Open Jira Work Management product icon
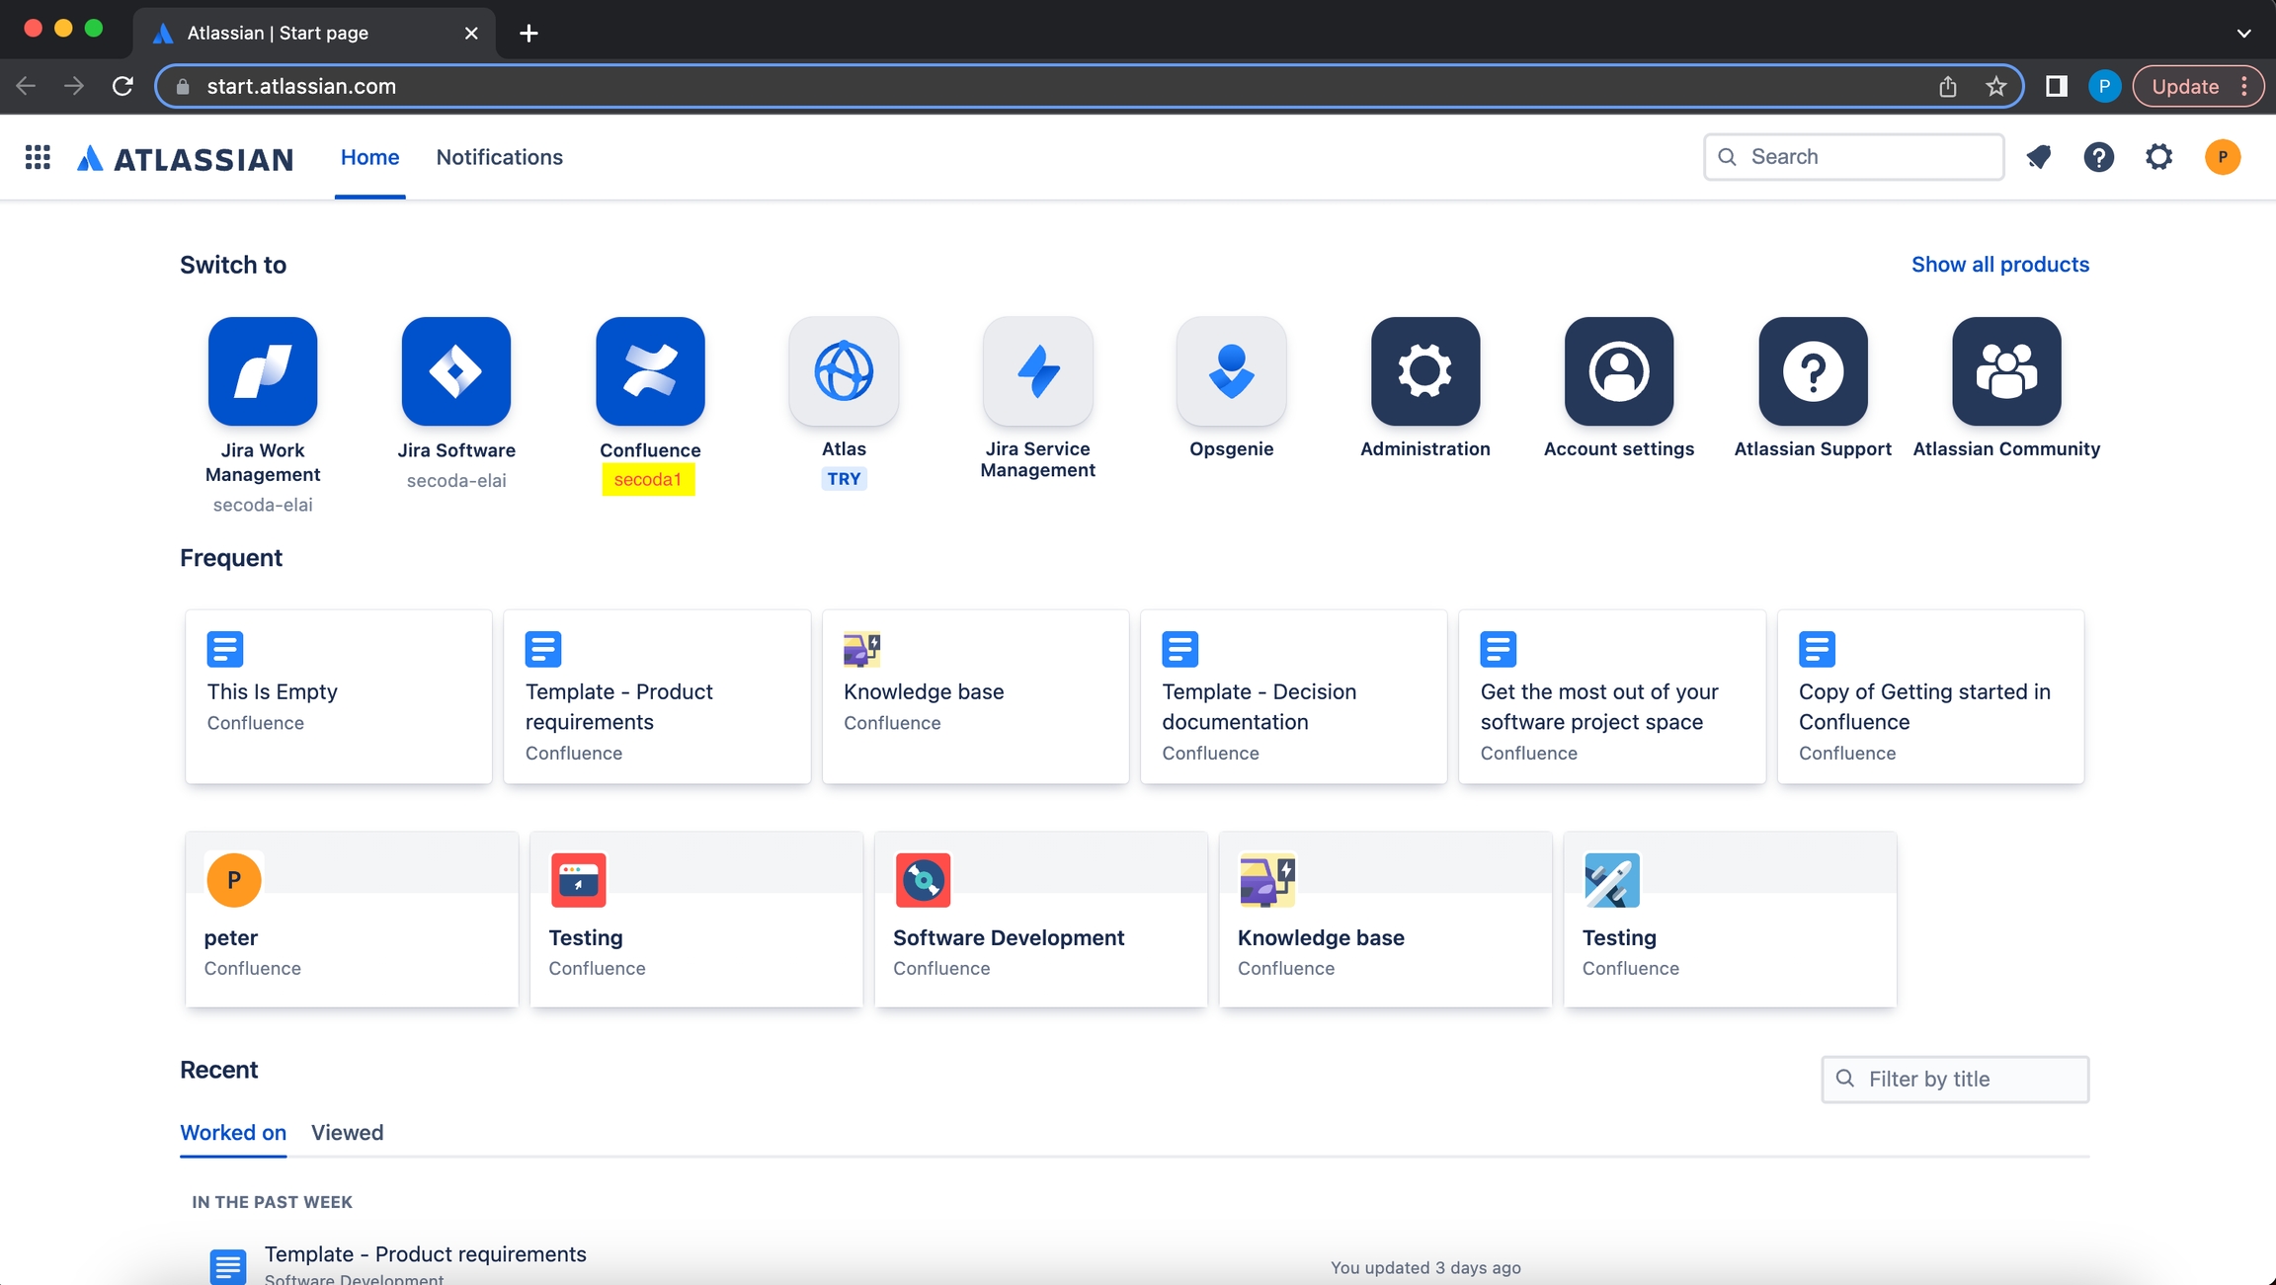This screenshot has height=1285, width=2276. (263, 371)
